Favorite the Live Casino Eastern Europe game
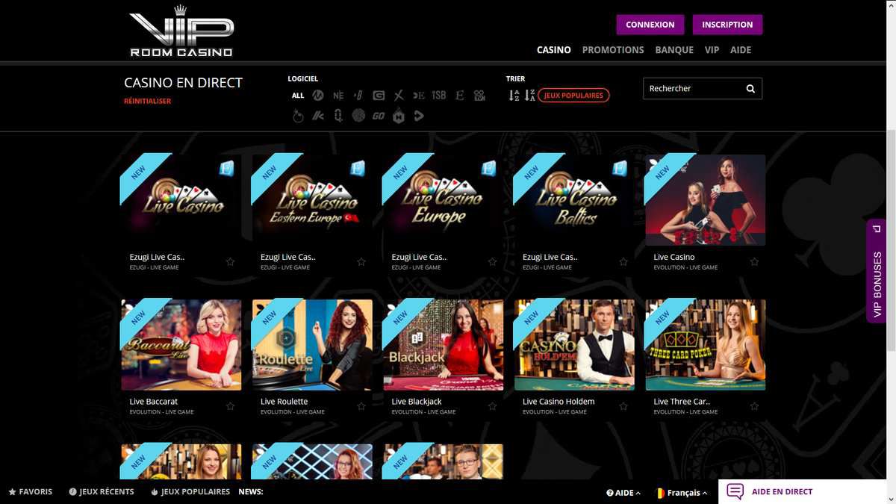 point(361,262)
